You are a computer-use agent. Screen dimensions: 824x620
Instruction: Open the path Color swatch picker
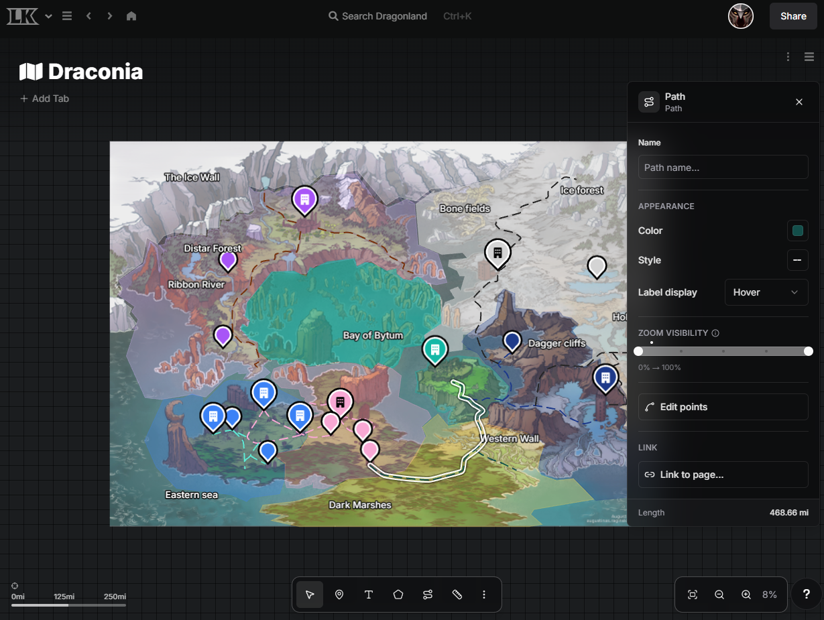[x=797, y=231]
